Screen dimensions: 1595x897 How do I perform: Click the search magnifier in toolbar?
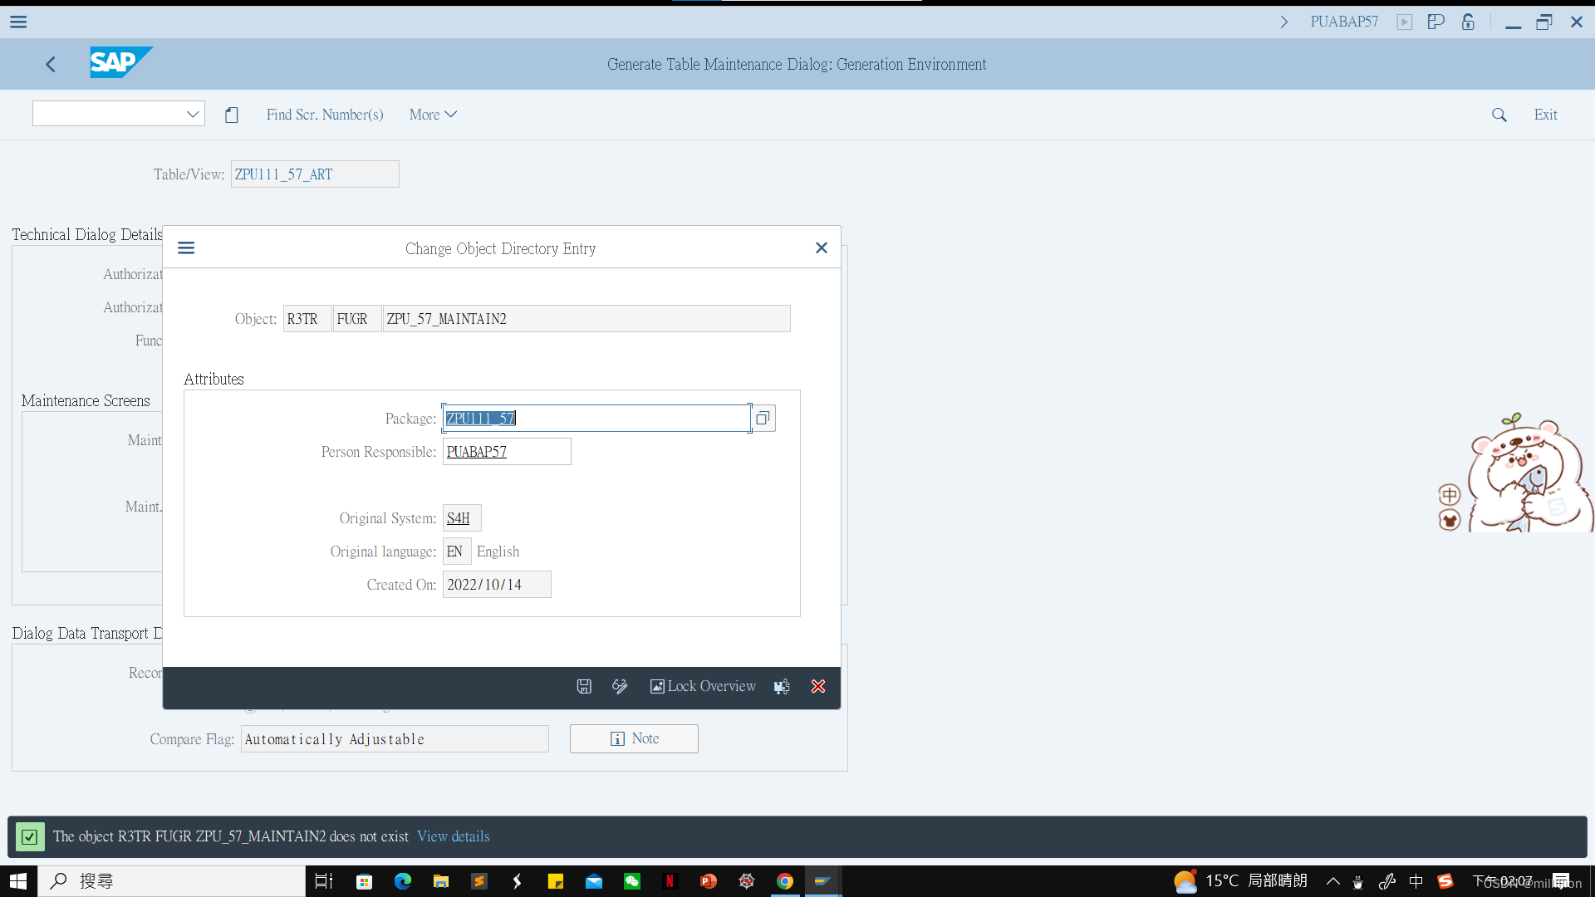(x=1499, y=115)
